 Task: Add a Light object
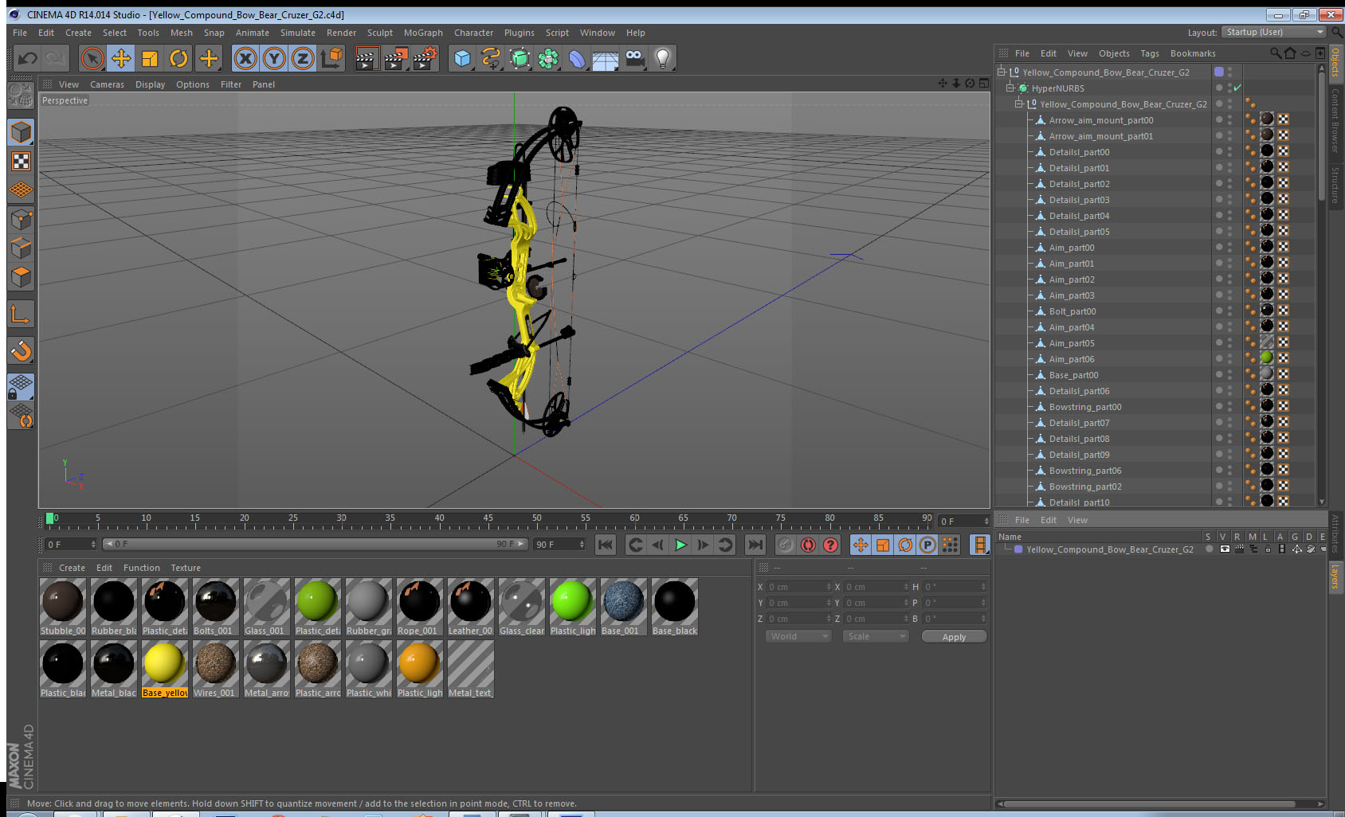pos(663,58)
